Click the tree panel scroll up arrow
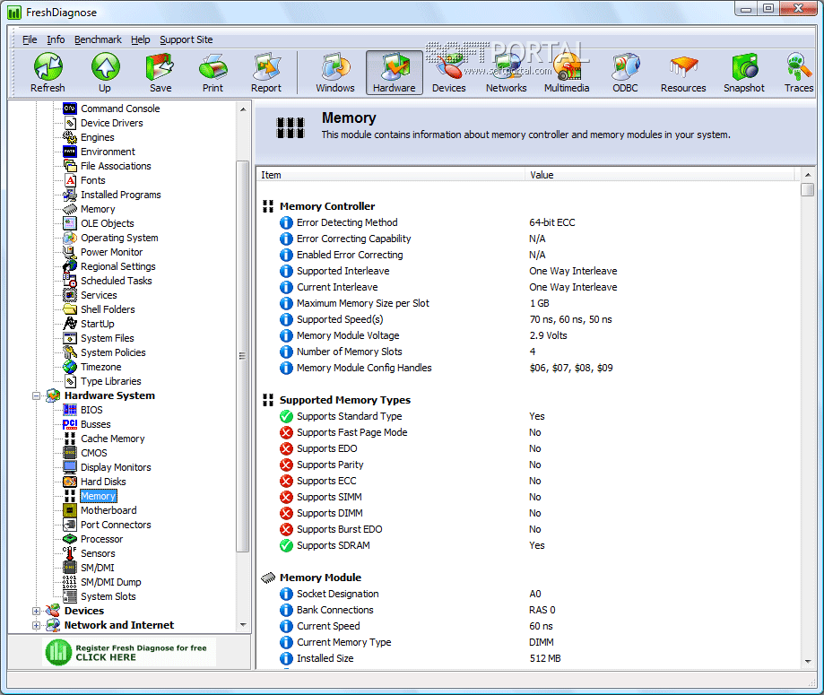This screenshot has height=695, width=824. pyautogui.click(x=243, y=109)
